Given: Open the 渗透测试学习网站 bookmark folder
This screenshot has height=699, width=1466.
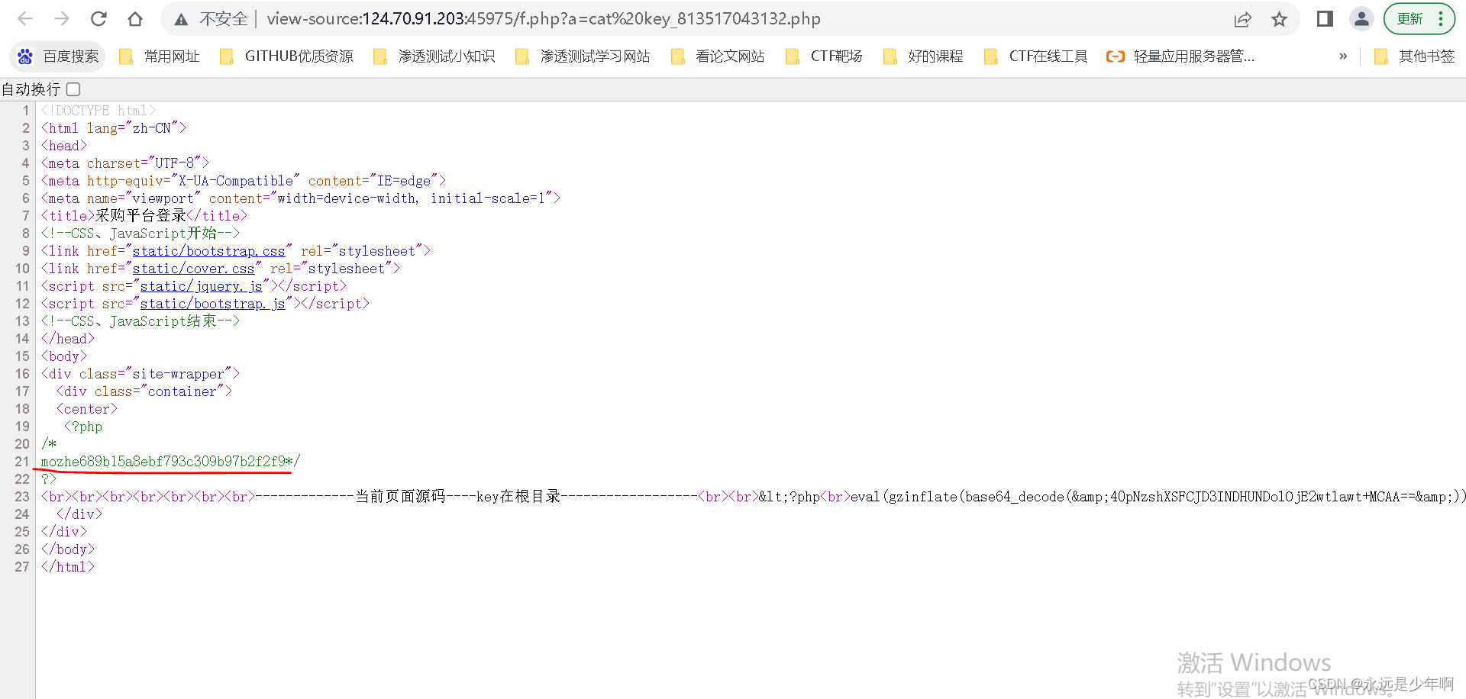Looking at the screenshot, I should [x=583, y=56].
